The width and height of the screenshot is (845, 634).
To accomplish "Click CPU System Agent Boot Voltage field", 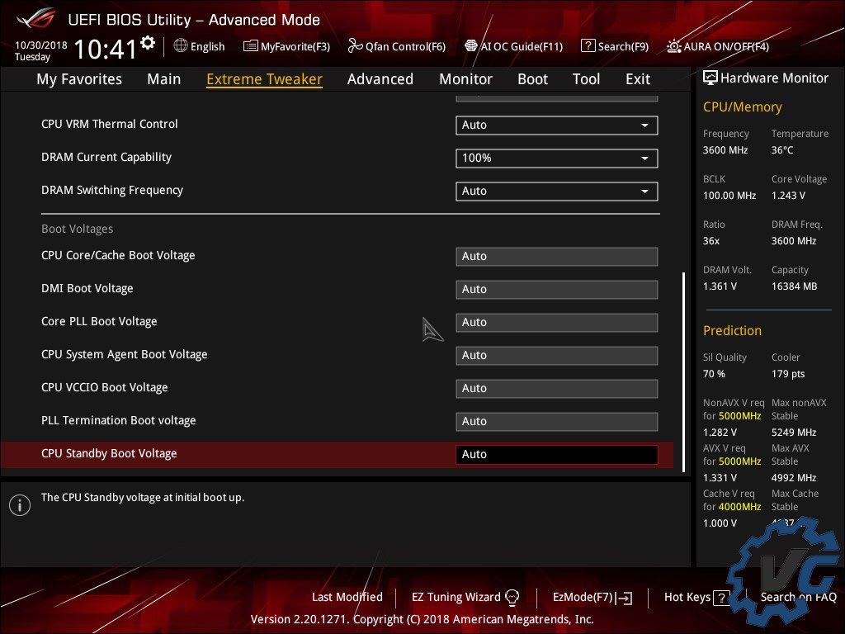I will click(x=557, y=355).
